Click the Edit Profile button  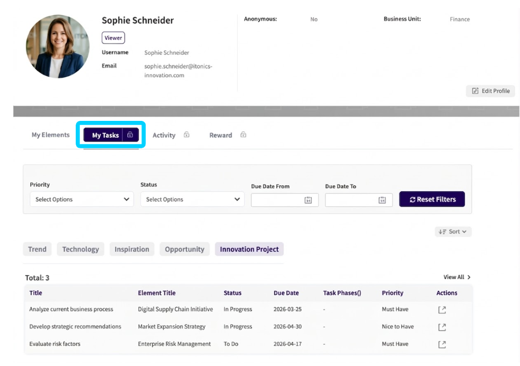pos(490,91)
